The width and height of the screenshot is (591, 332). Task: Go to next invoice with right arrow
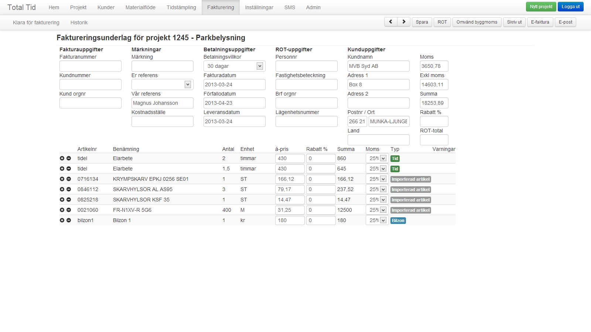(404, 22)
